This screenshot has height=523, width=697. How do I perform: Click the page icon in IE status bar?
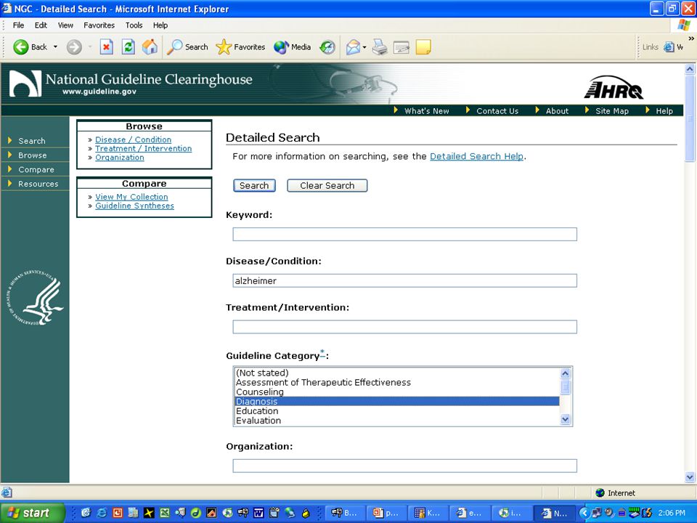(7, 492)
